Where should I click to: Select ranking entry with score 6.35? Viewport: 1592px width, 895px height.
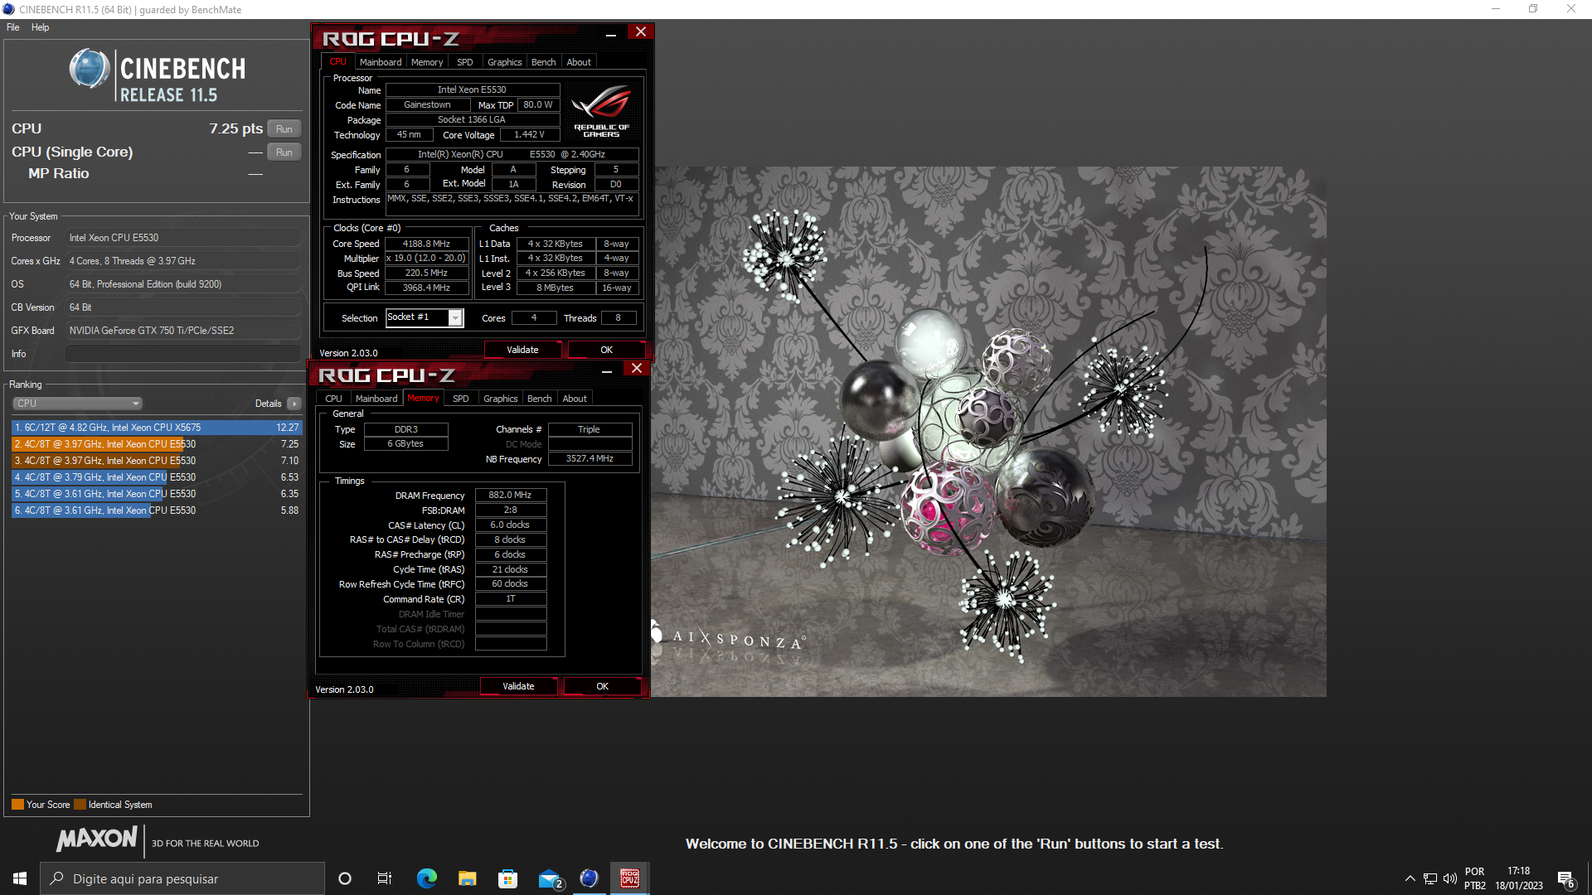pos(157,494)
